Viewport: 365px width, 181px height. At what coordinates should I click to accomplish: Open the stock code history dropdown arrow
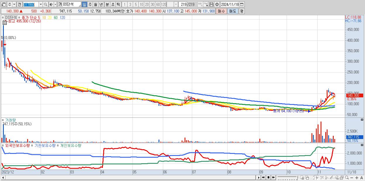pyautogui.click(x=41, y=4)
